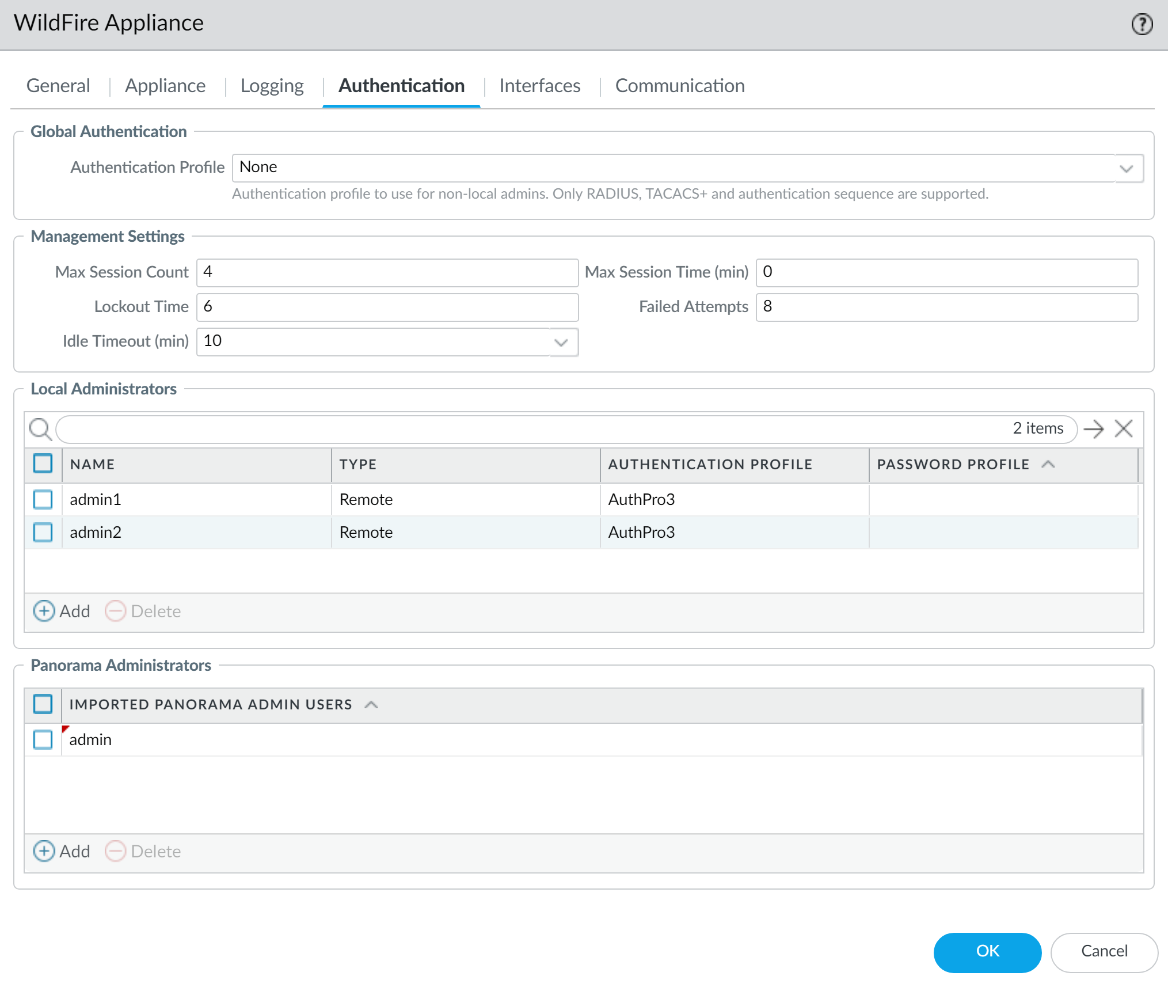Click Add plus icon under Local Administrators
The image size is (1168, 995).
point(44,611)
